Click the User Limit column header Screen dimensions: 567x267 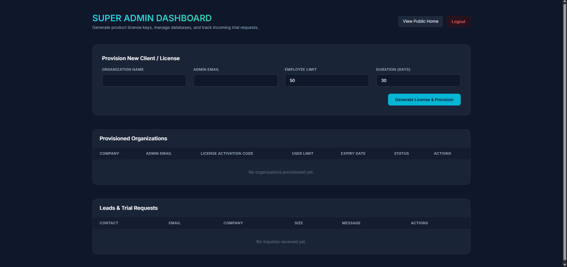[x=303, y=153]
